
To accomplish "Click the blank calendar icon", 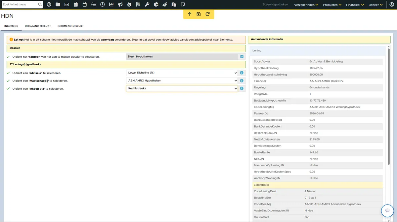I will tap(85, 5).
